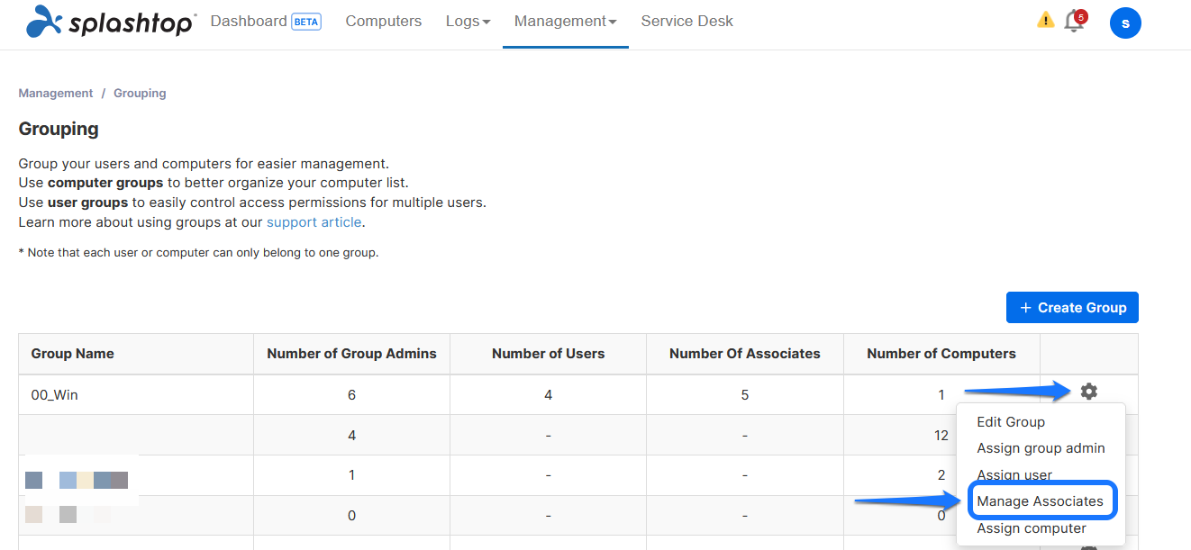Go to the Computers page

(x=384, y=21)
